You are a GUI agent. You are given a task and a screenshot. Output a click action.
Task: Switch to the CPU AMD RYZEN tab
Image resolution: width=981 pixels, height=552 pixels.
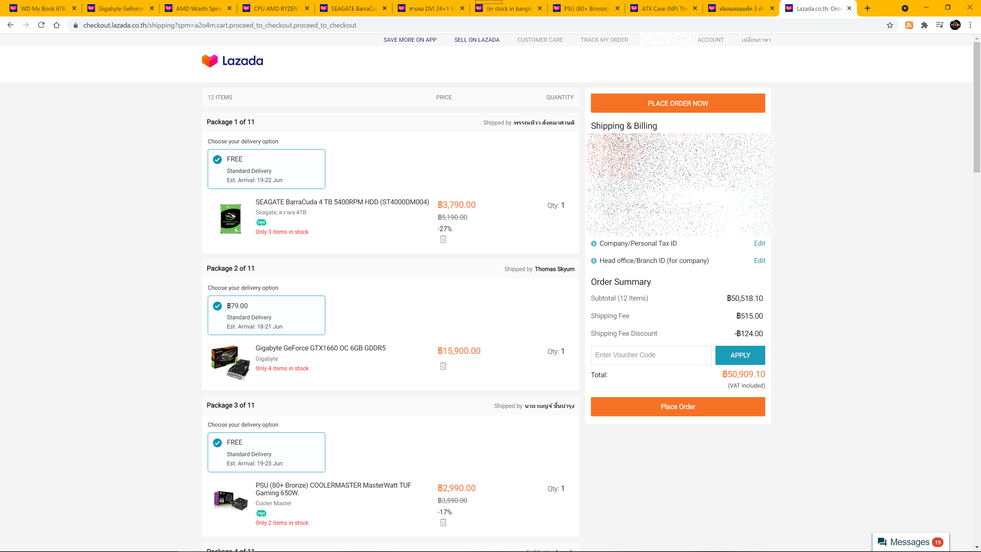[x=275, y=8]
